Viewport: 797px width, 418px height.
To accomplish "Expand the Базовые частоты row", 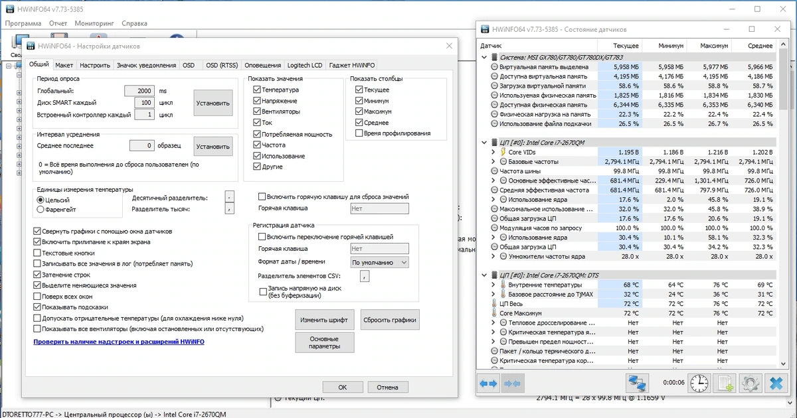I will pos(493,162).
